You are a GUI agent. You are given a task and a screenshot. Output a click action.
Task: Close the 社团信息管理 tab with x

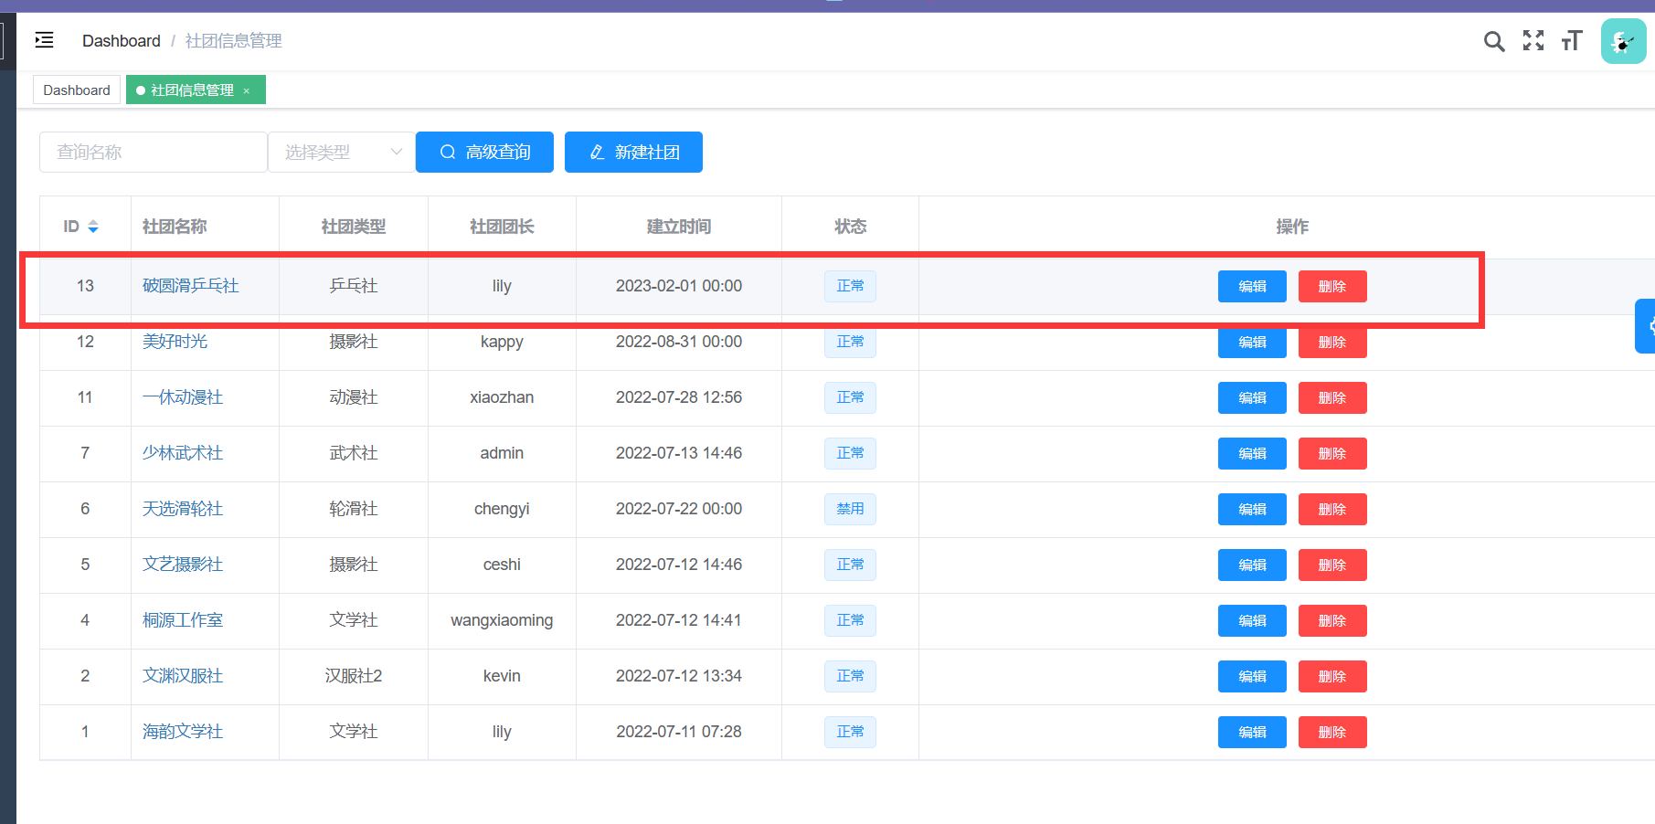click(x=247, y=90)
